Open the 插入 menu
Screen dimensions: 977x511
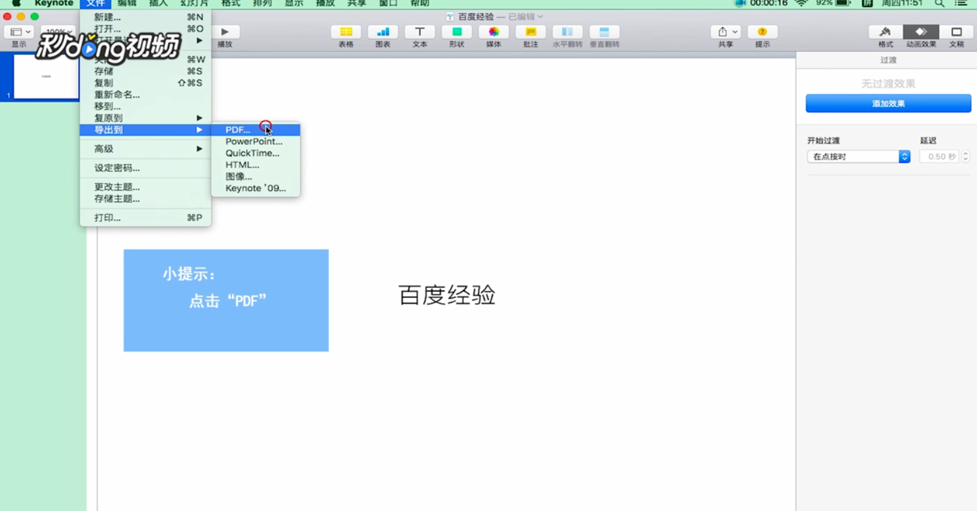click(158, 3)
